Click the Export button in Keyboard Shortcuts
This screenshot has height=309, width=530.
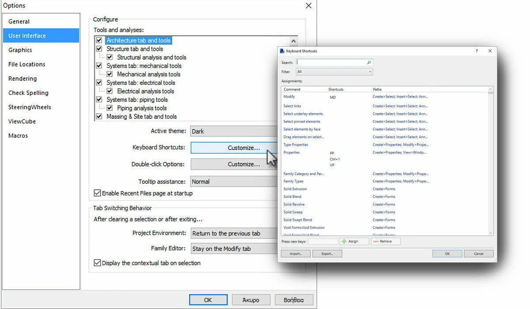coord(327,254)
